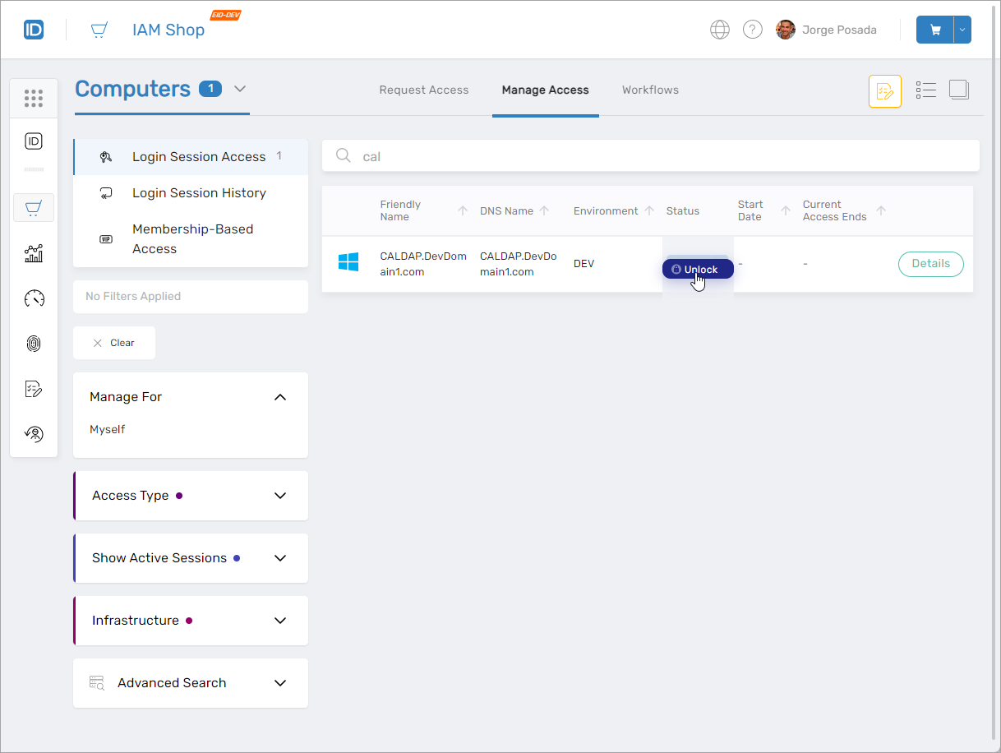The height and width of the screenshot is (753, 1001).
Task: Click the blue shopping cart button
Action: point(934,30)
